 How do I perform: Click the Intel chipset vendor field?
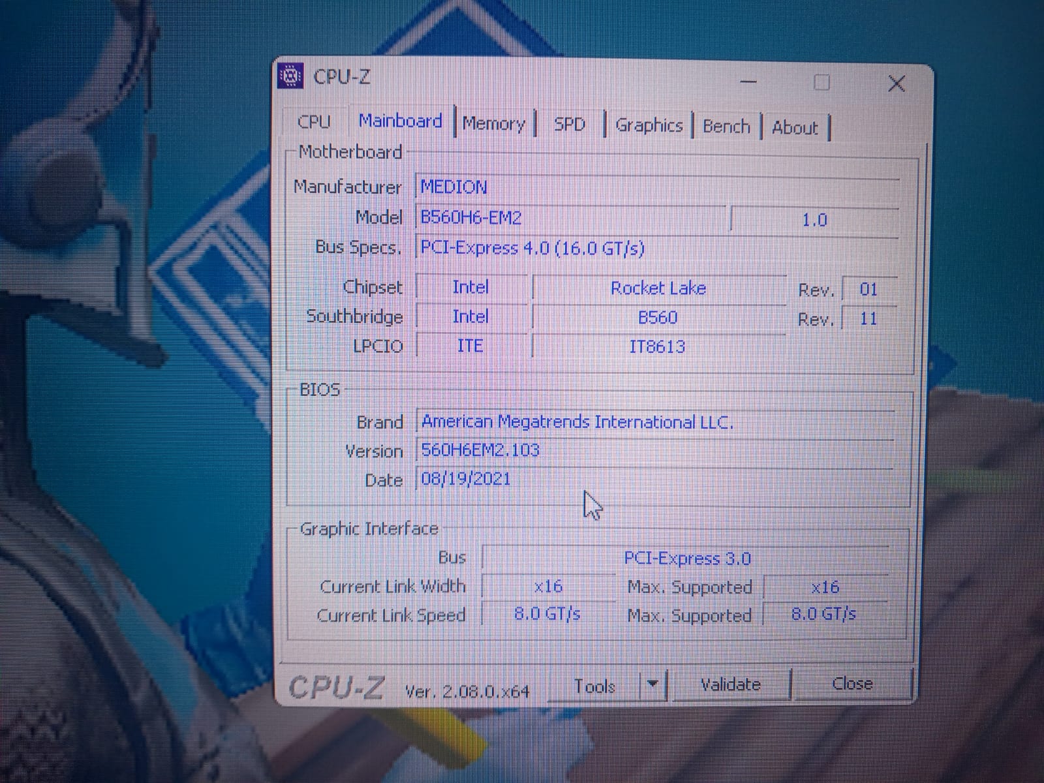pos(470,287)
